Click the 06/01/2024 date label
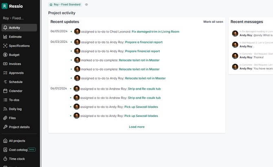 coord(59,88)
